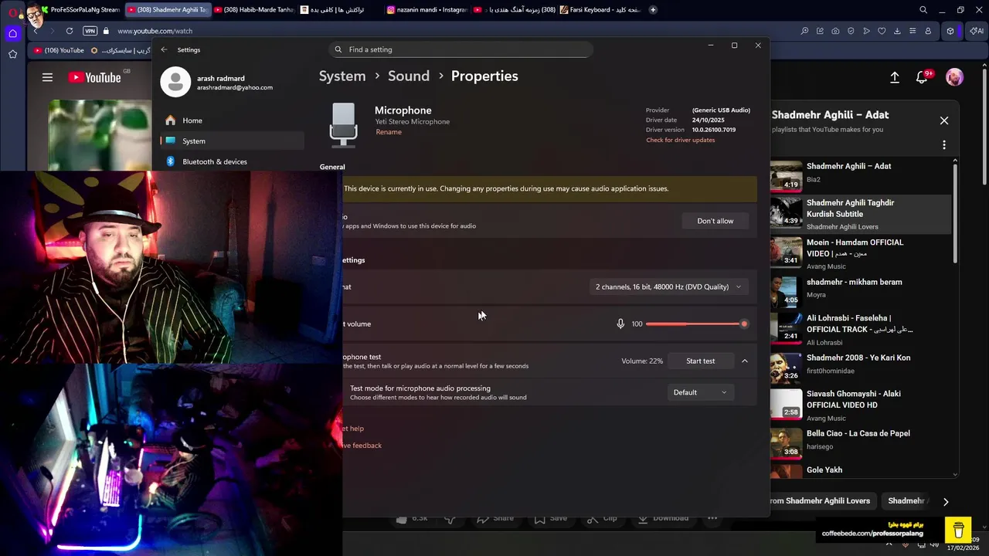
Task: Switch to Farsi Keyboard browser tab
Action: (600, 10)
